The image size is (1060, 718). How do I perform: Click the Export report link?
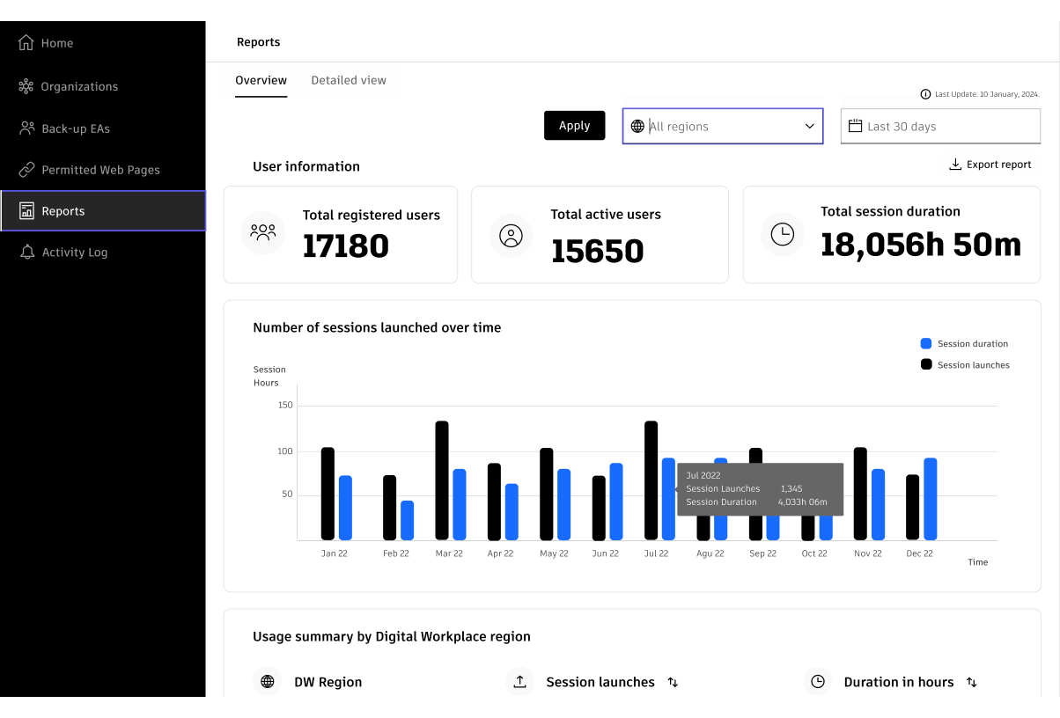[x=990, y=165]
